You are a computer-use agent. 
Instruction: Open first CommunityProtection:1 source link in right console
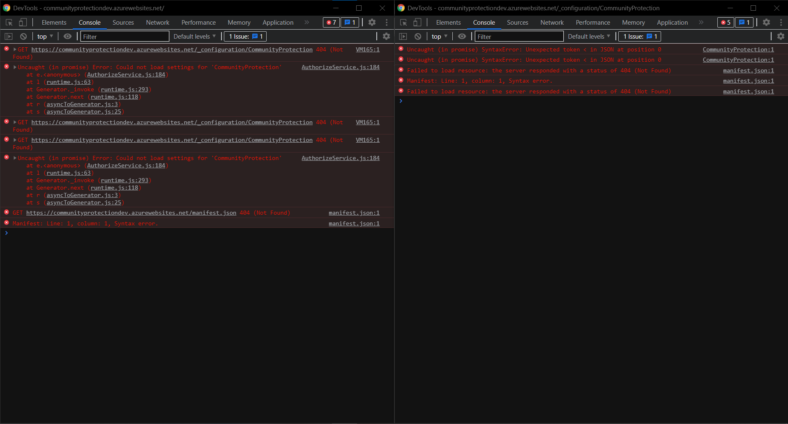738,49
